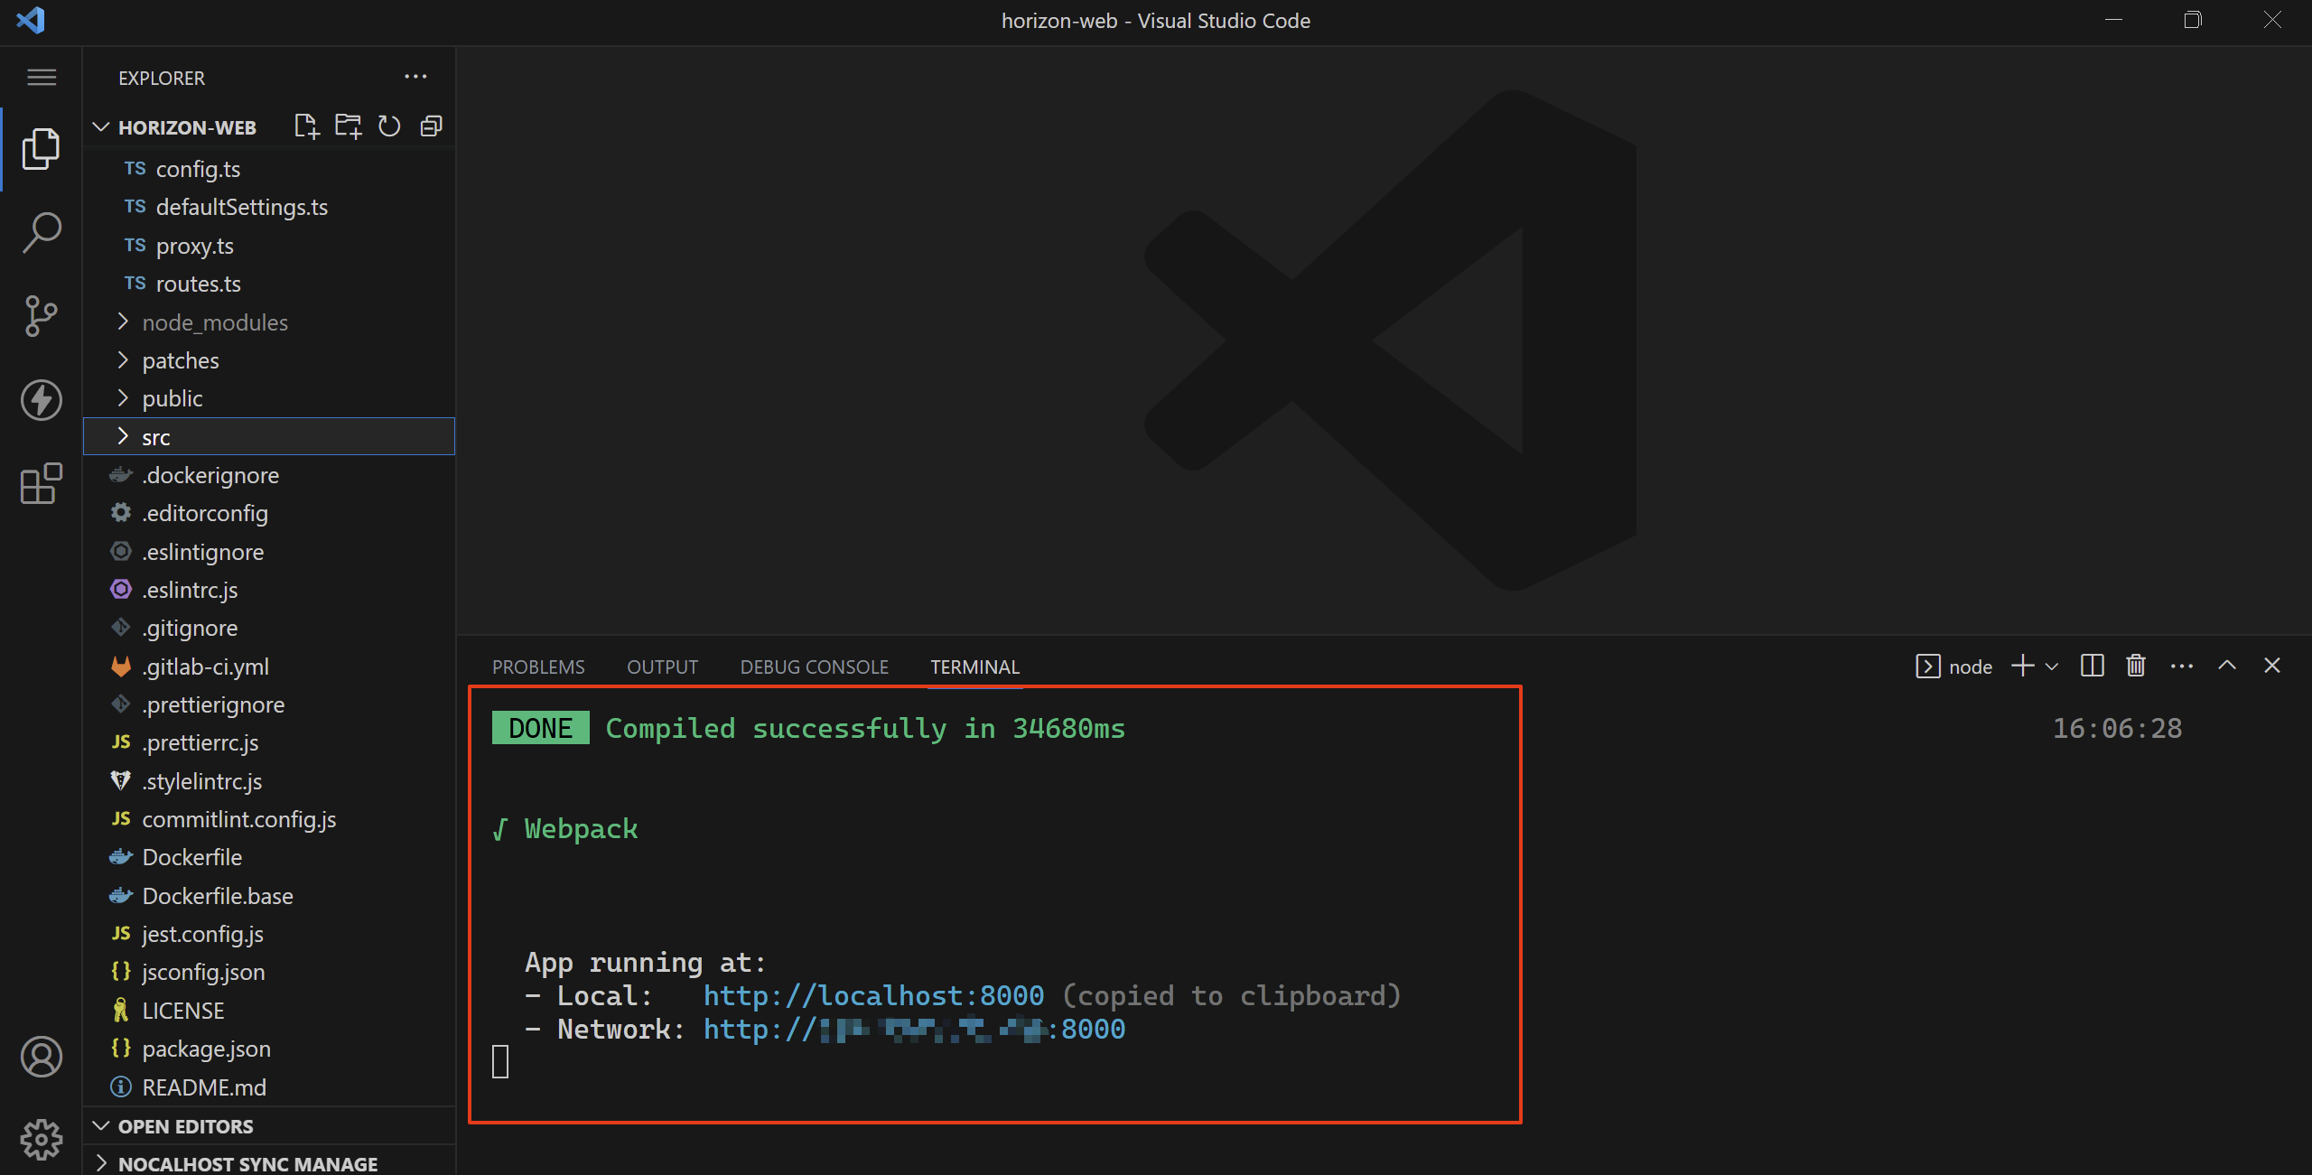Click the VS Code logo in title bar
This screenshot has height=1175, width=2312.
[x=31, y=20]
